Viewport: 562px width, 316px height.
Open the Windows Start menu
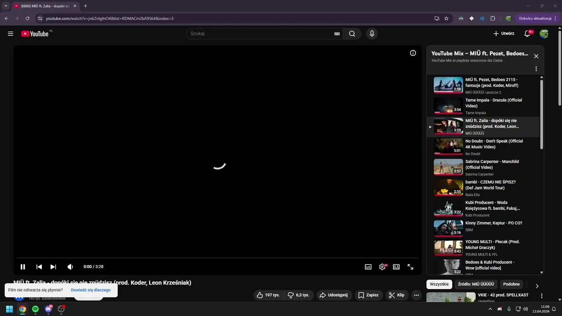click(9, 309)
